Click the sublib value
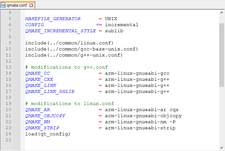Screen dimensions: 225x151 tap(114, 31)
